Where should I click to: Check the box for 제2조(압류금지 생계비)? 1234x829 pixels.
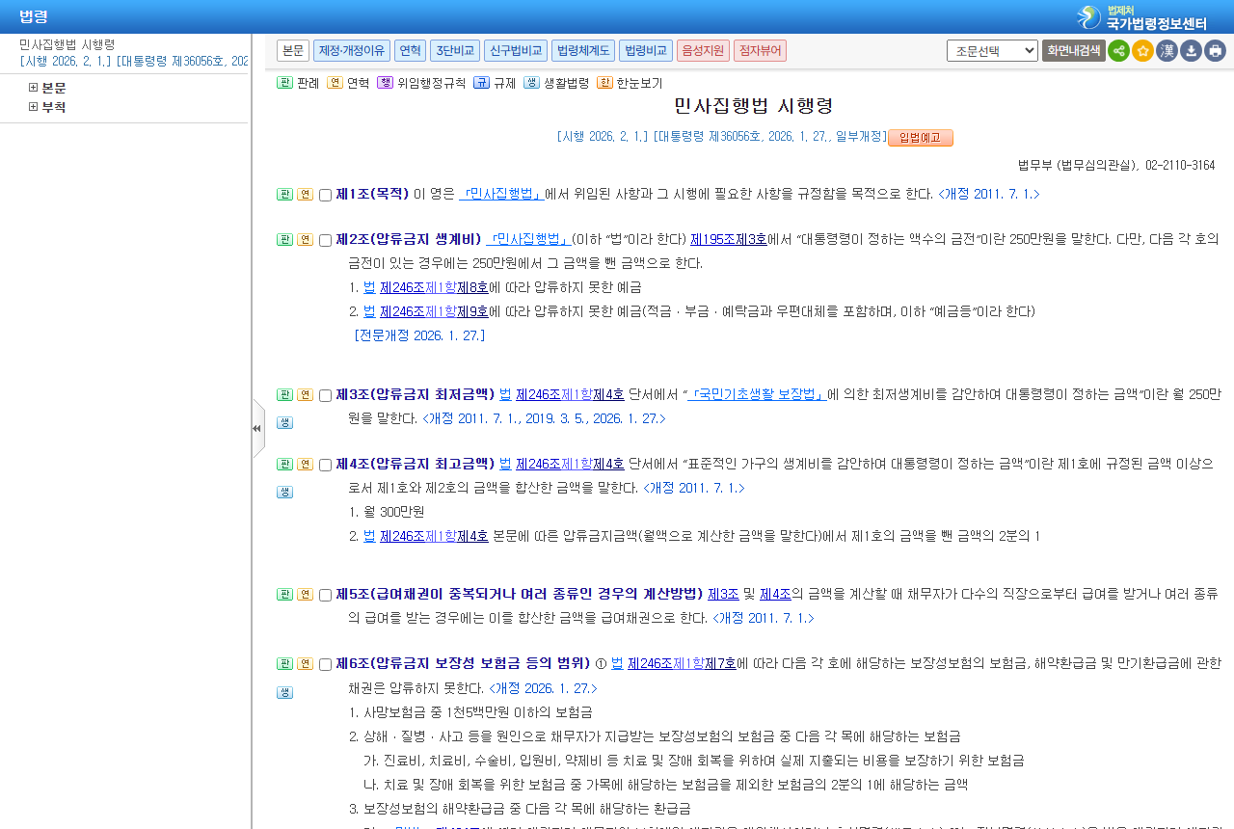(325, 240)
